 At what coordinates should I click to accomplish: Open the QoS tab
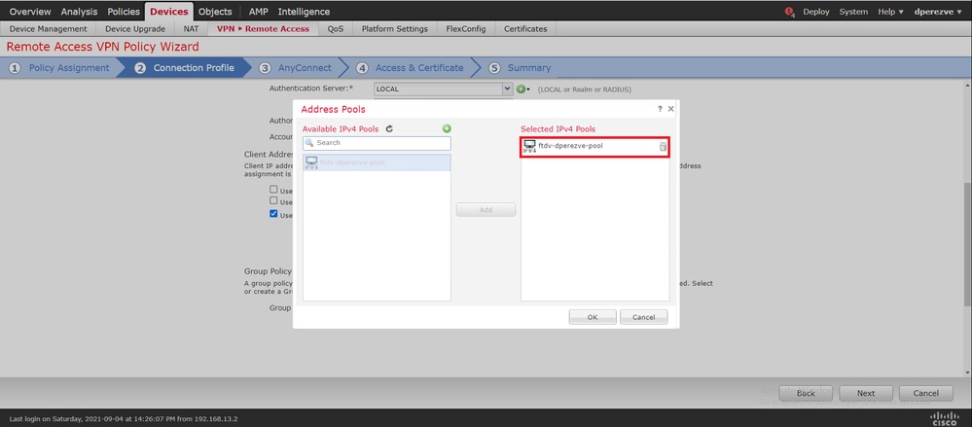point(336,28)
